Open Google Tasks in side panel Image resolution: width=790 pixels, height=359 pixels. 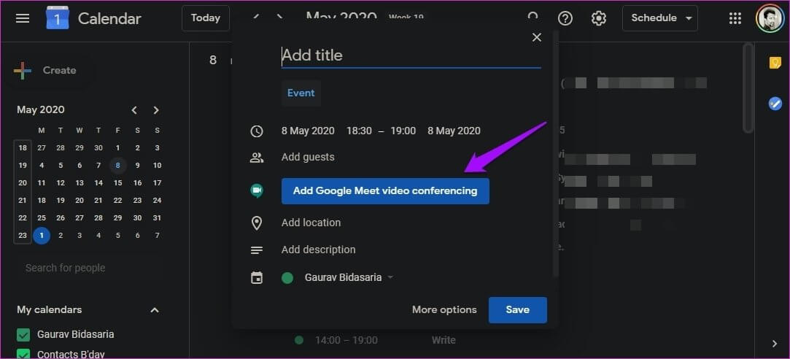pos(775,104)
